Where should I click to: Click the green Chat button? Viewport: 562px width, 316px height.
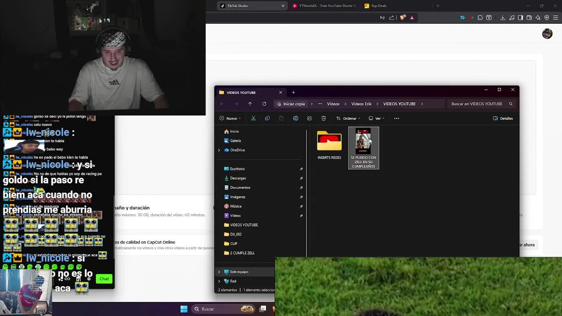coord(104,279)
